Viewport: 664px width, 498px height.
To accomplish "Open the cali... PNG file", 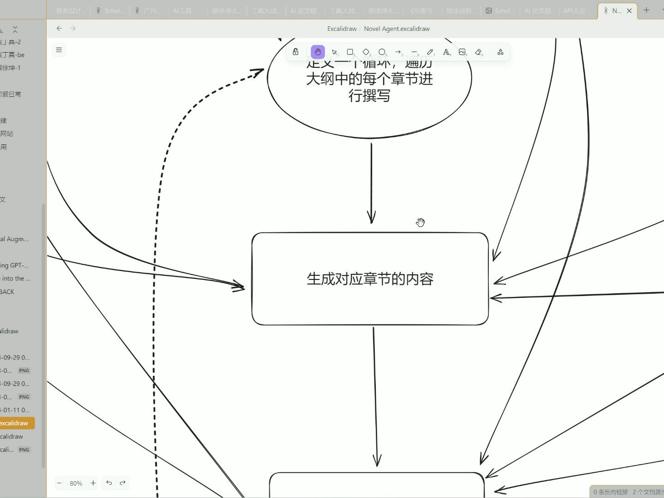I will tap(15, 450).
